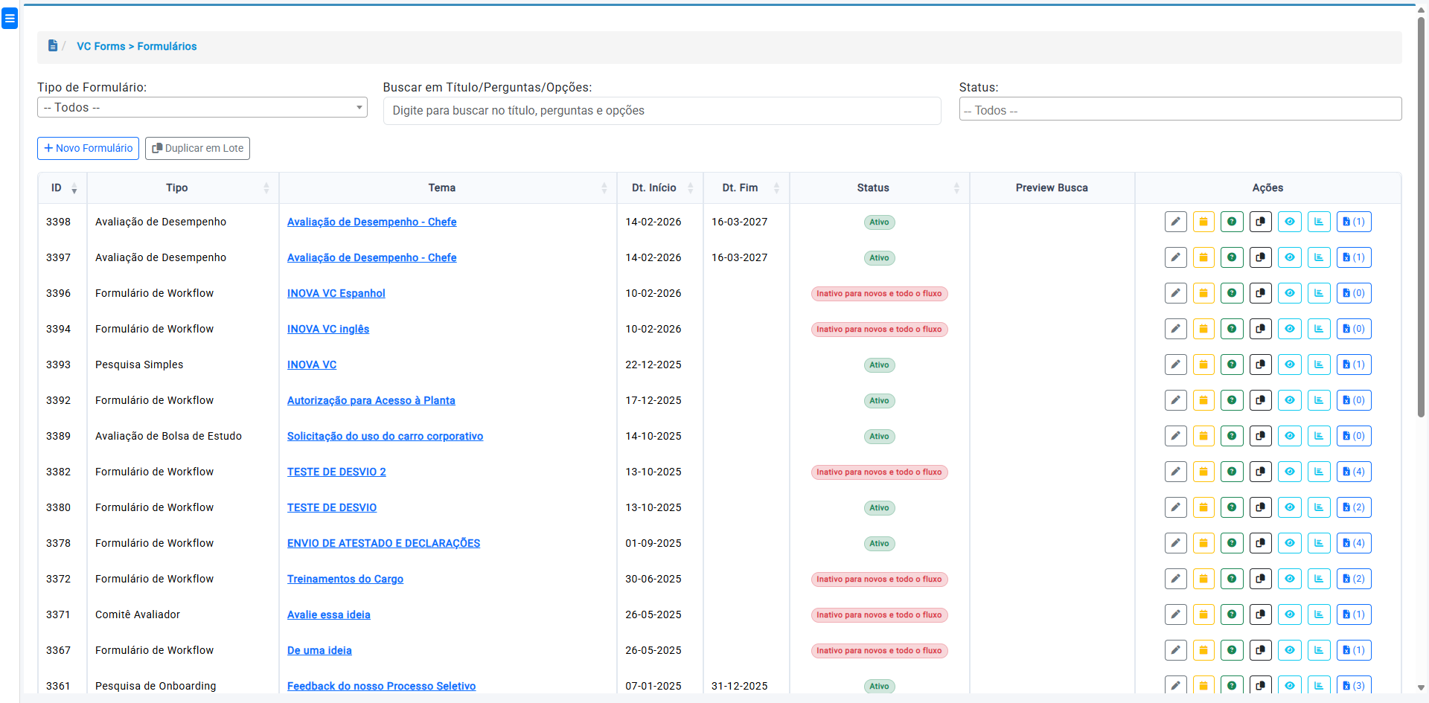The height and width of the screenshot is (703, 1429).
Task: Click the VC Forms > Formulários breadcrumb
Action: point(137,46)
